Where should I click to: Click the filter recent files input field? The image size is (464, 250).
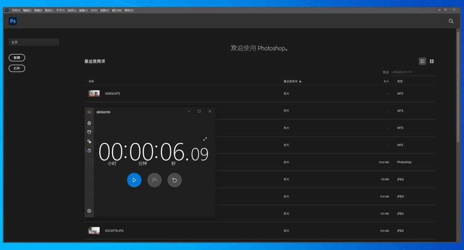click(x=413, y=72)
